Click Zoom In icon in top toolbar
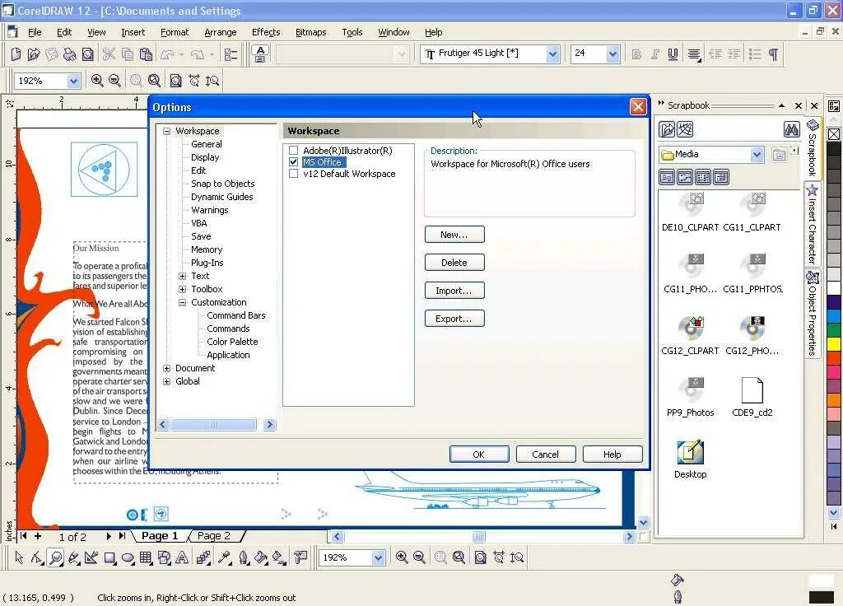Viewport: 843px width, 606px height. [x=97, y=81]
